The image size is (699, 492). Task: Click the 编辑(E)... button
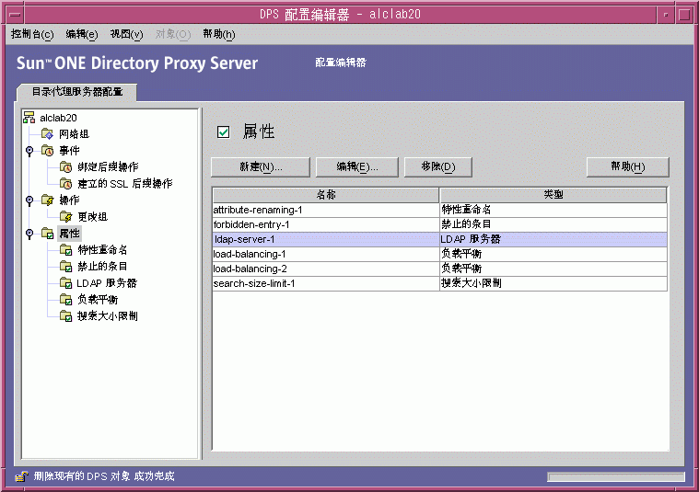coord(357,167)
